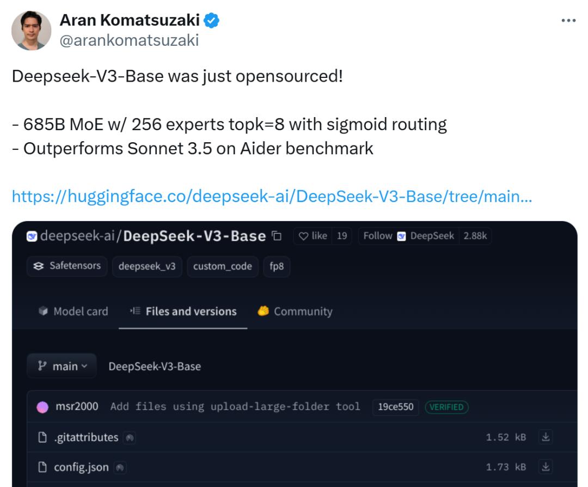The image size is (588, 487).
Task: Click the security scan icon beside config.json
Action: (x=120, y=467)
